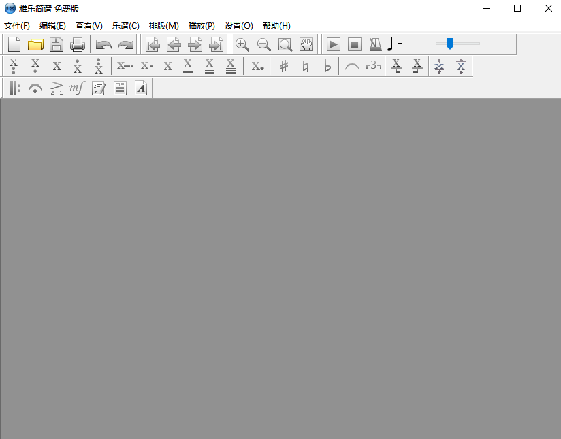Go to the first page

[x=153, y=45]
